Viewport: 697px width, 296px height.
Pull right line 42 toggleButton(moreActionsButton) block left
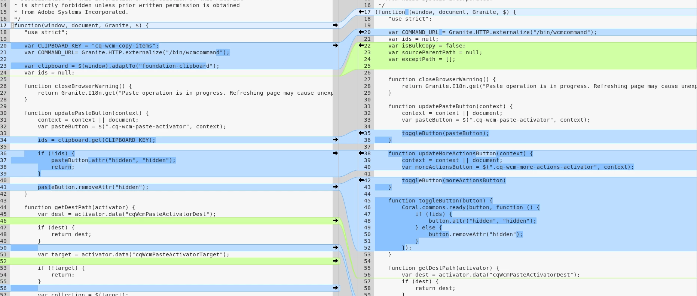point(361,180)
